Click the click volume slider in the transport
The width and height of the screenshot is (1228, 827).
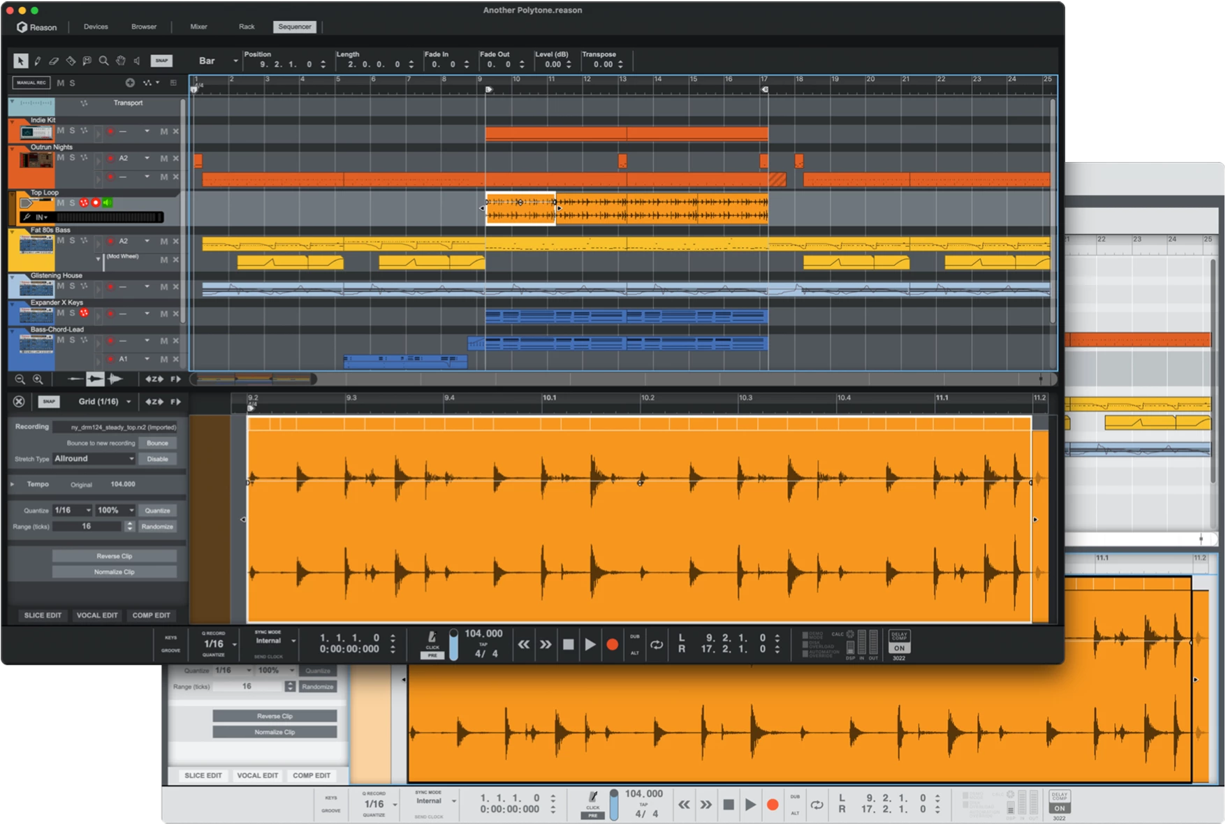coord(453,645)
